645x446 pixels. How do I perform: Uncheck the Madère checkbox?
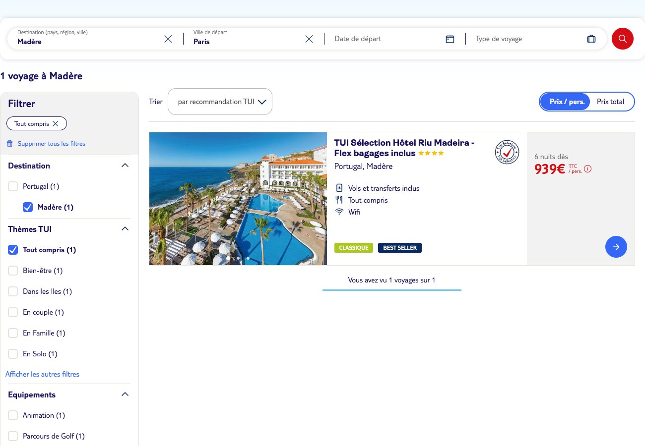click(28, 207)
